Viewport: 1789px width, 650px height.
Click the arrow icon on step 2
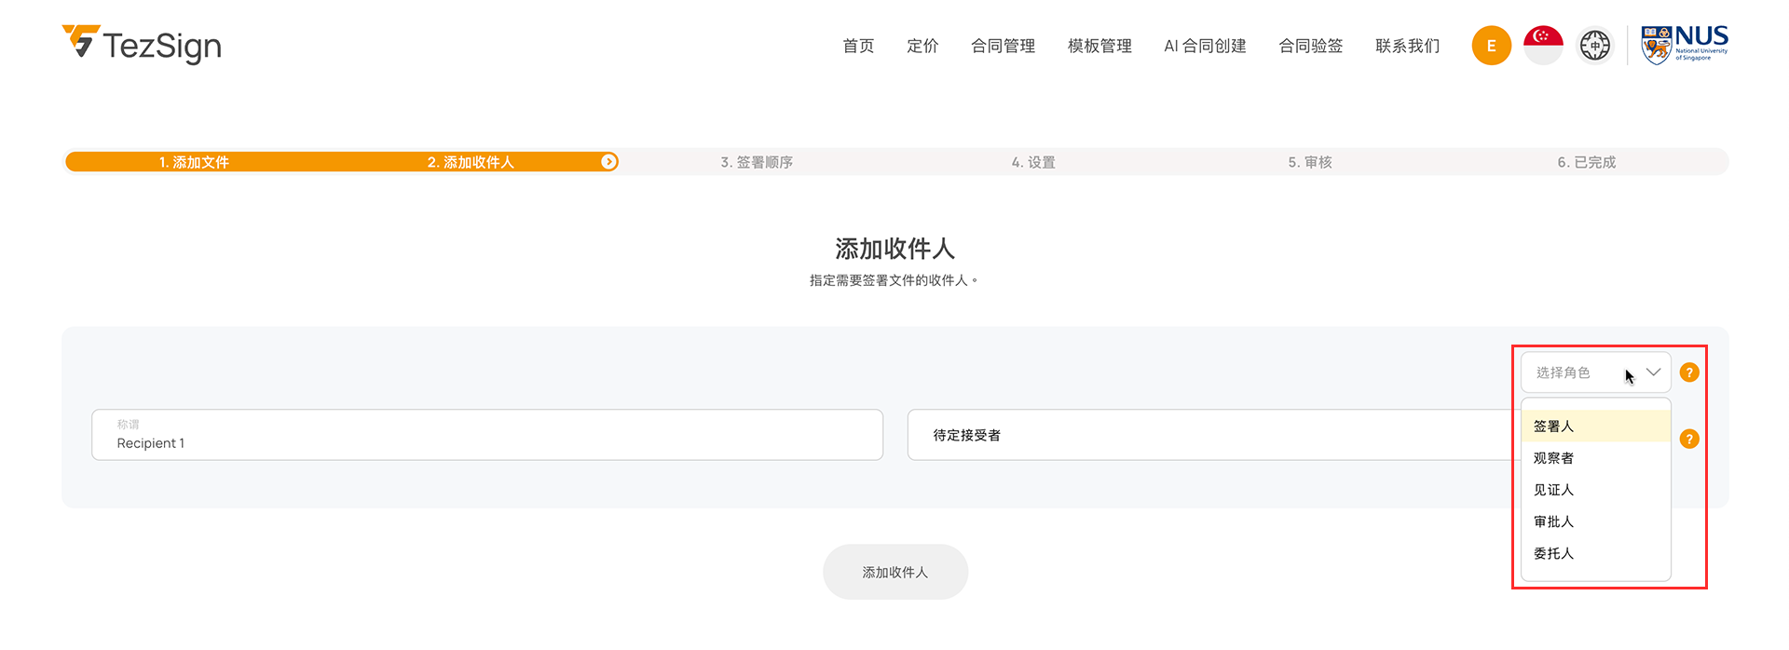[608, 162]
